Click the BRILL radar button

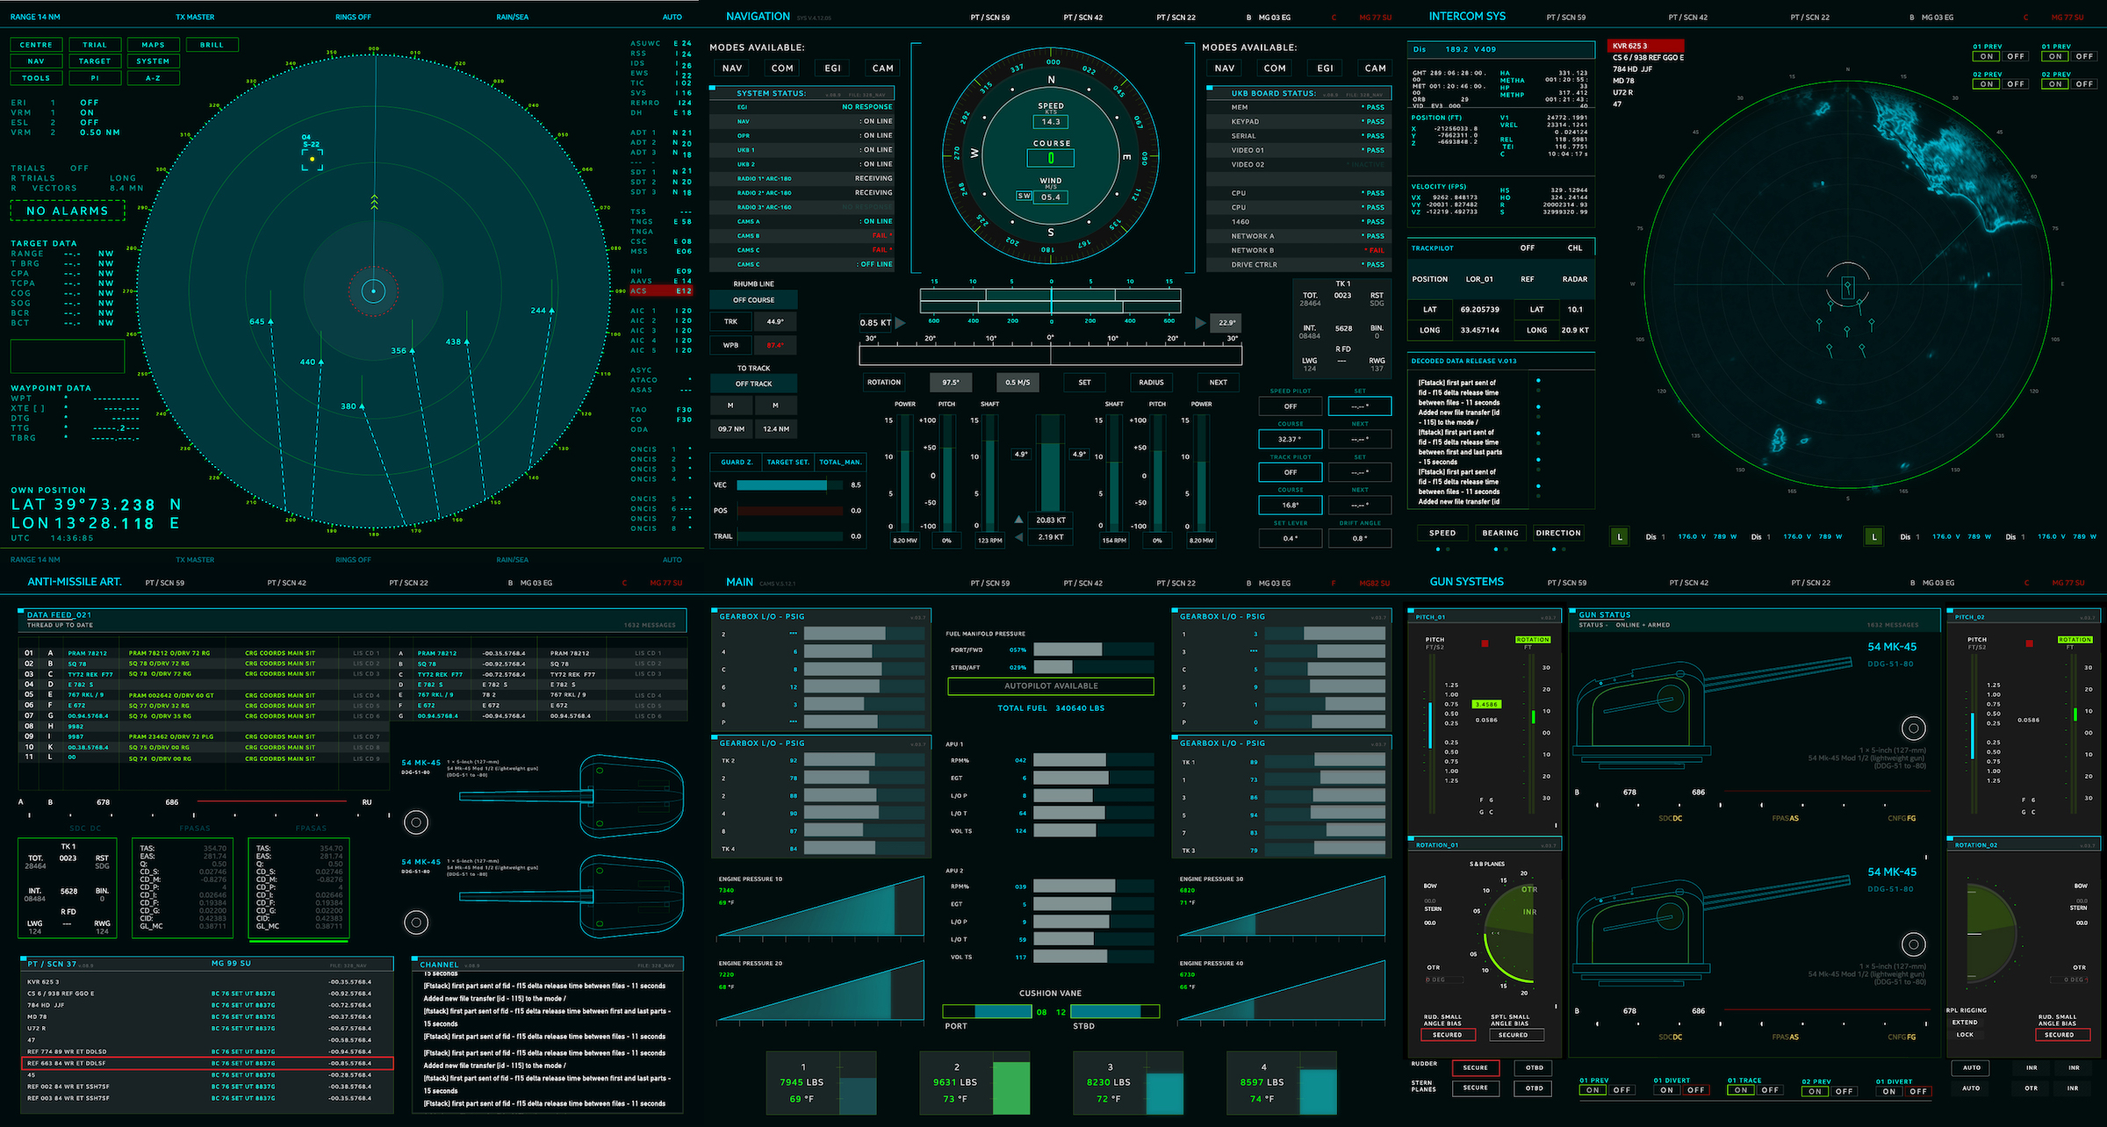212,45
